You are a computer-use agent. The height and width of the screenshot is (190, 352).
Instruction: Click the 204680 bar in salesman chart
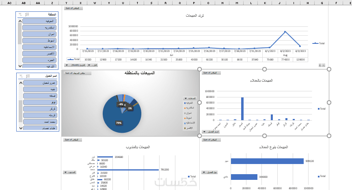coord(105,157)
